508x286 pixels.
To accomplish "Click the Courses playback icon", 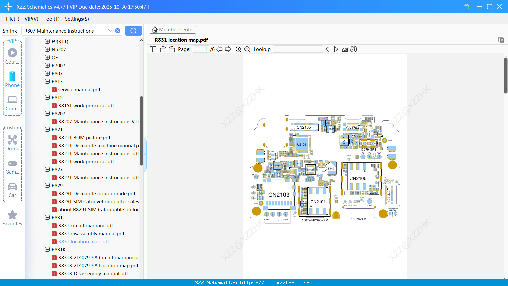I will tap(12, 52).
